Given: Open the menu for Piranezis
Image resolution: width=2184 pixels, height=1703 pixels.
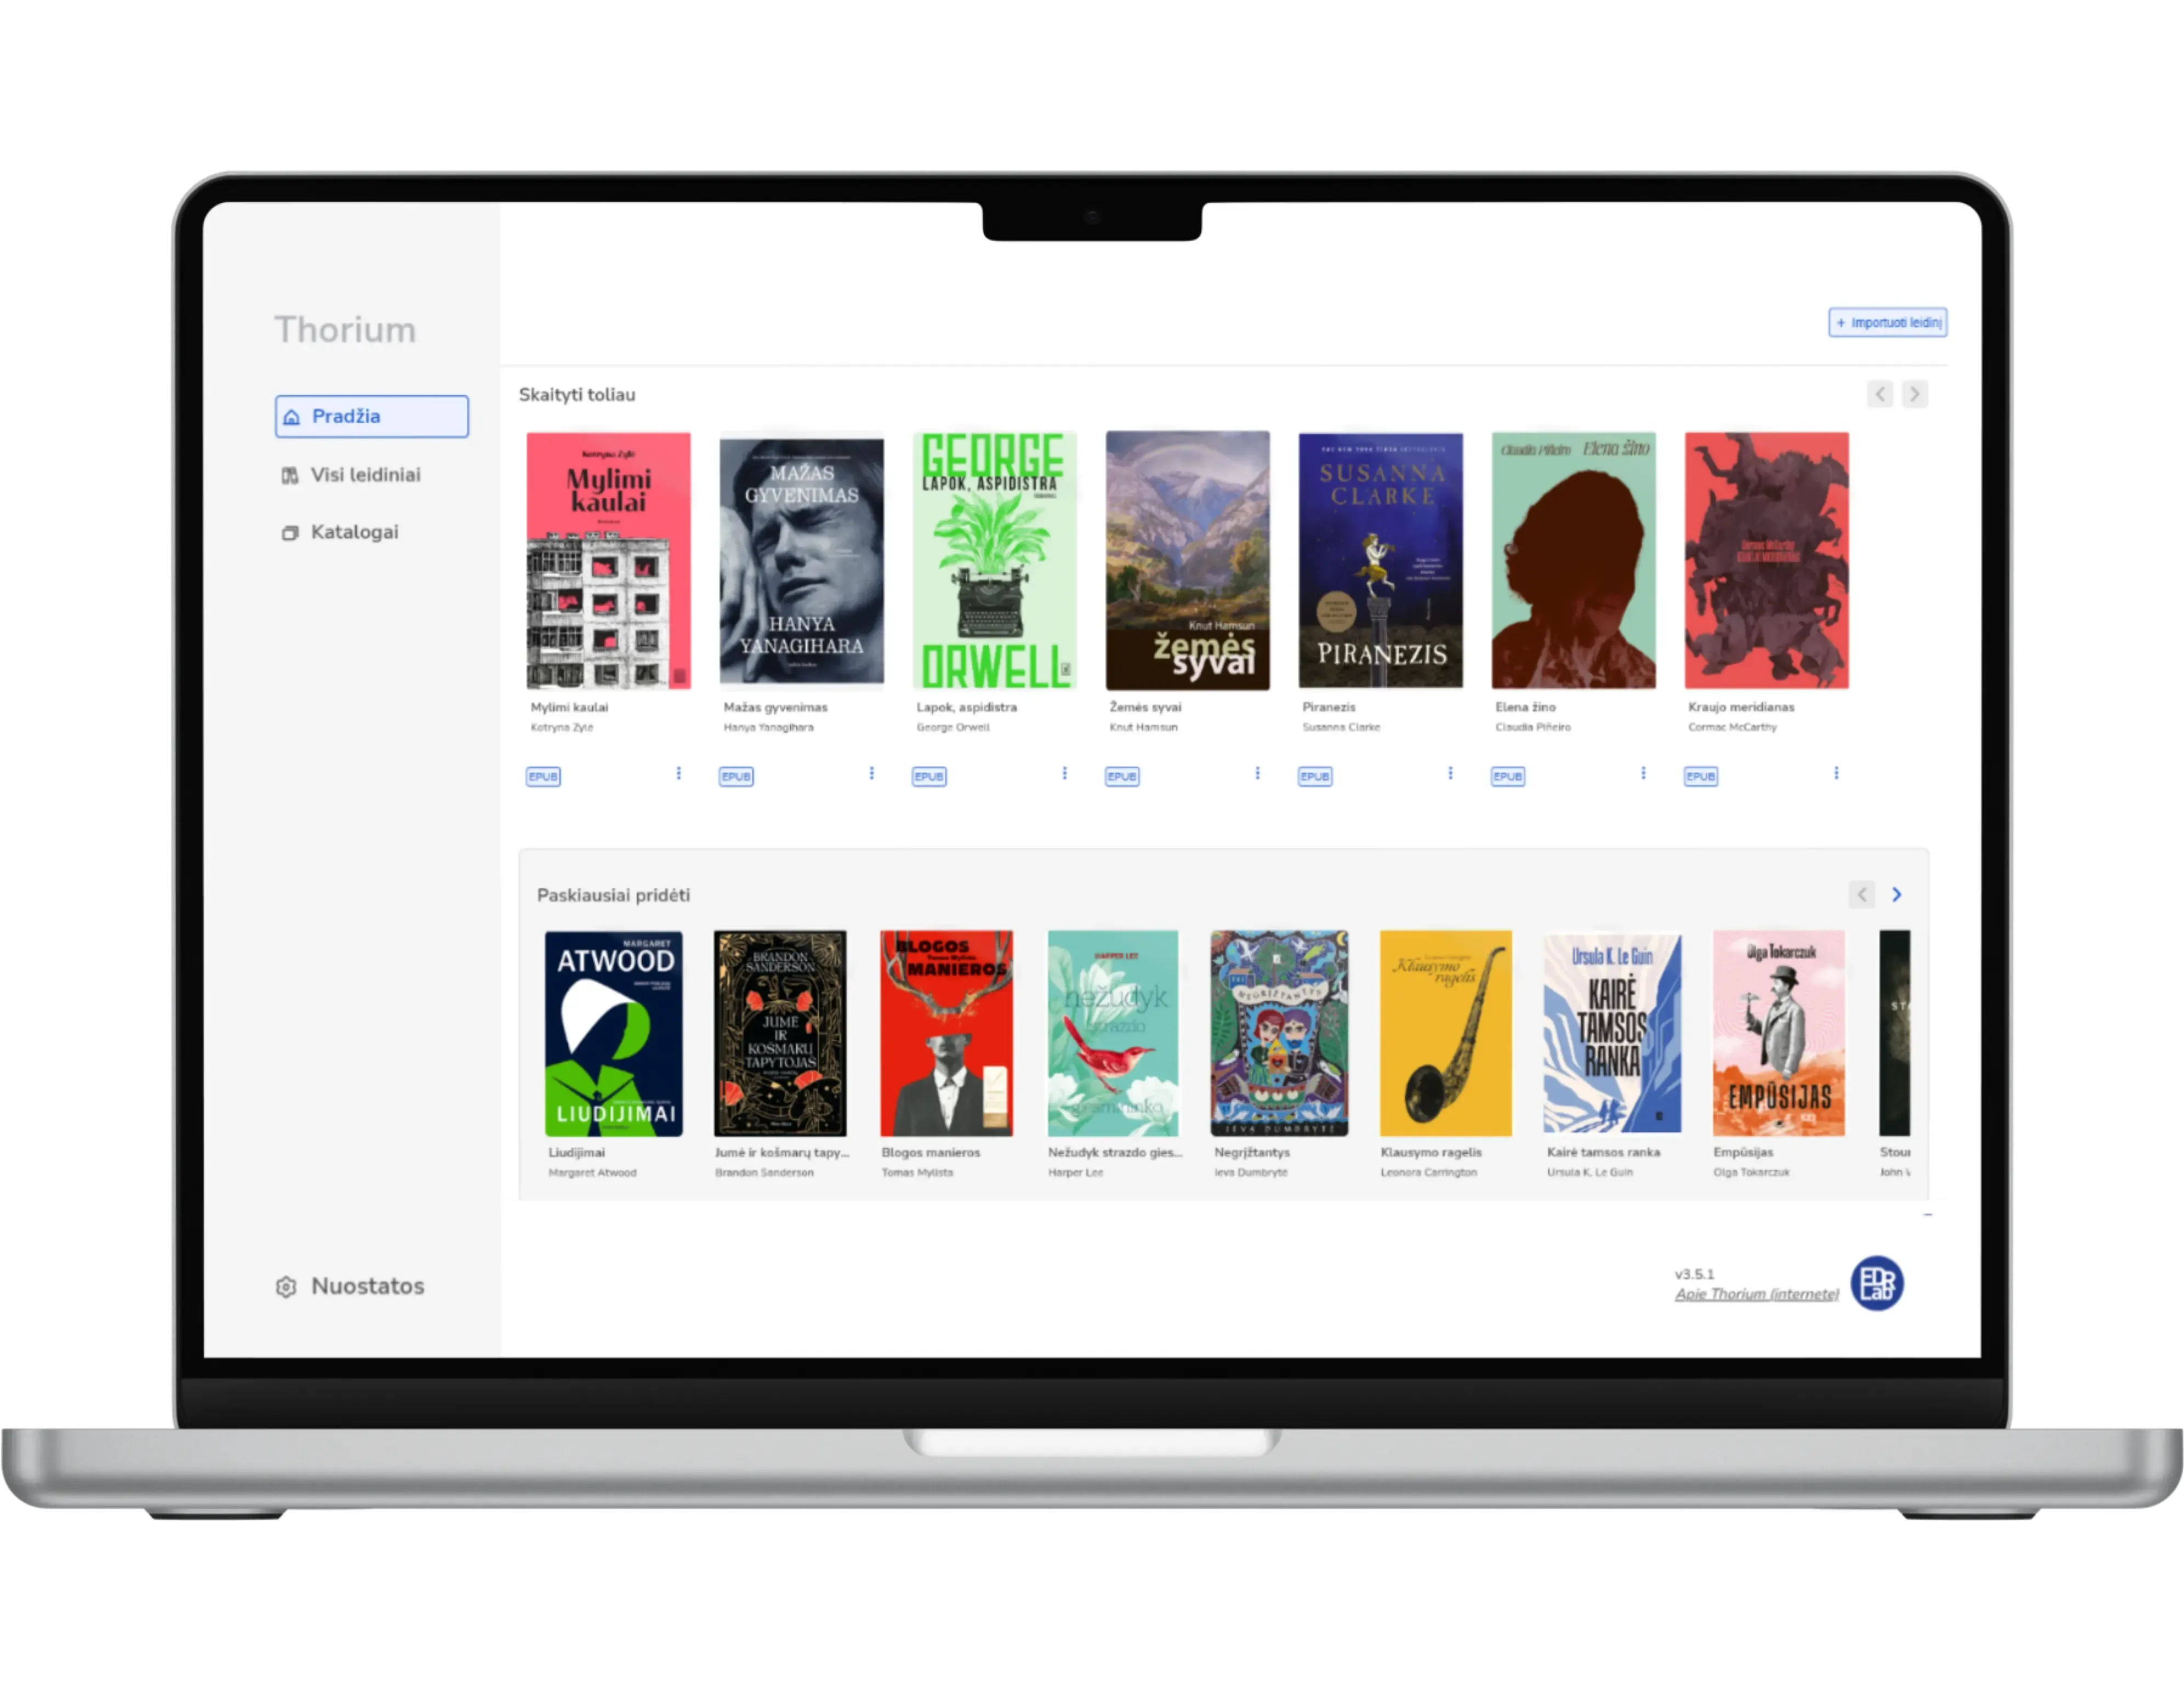Looking at the screenshot, I should 1451,774.
